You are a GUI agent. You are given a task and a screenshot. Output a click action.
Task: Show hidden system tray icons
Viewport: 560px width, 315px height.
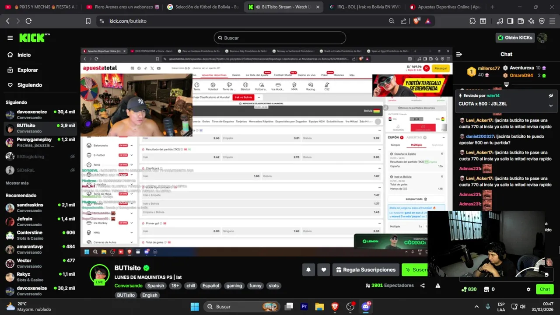coord(476,307)
